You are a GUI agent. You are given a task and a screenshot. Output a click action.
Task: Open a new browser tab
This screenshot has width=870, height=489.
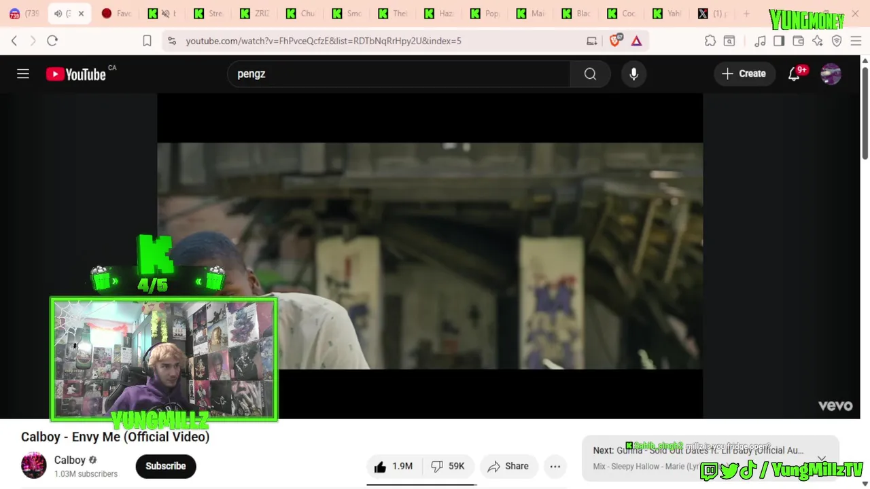(x=746, y=14)
